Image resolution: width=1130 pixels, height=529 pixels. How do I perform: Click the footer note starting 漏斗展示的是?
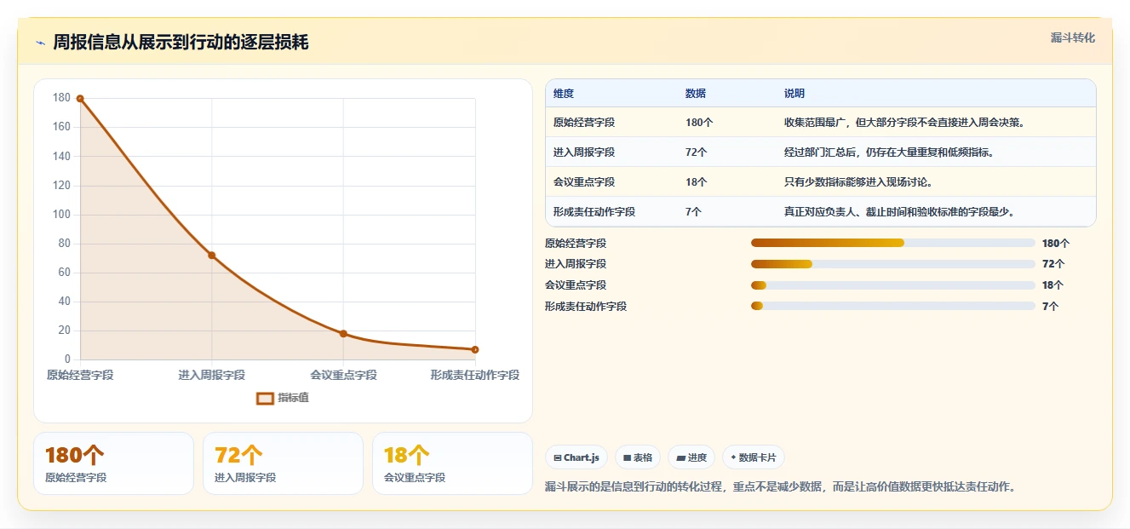tap(781, 487)
